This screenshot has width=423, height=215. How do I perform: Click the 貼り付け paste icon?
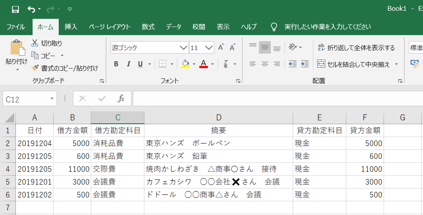click(x=17, y=48)
